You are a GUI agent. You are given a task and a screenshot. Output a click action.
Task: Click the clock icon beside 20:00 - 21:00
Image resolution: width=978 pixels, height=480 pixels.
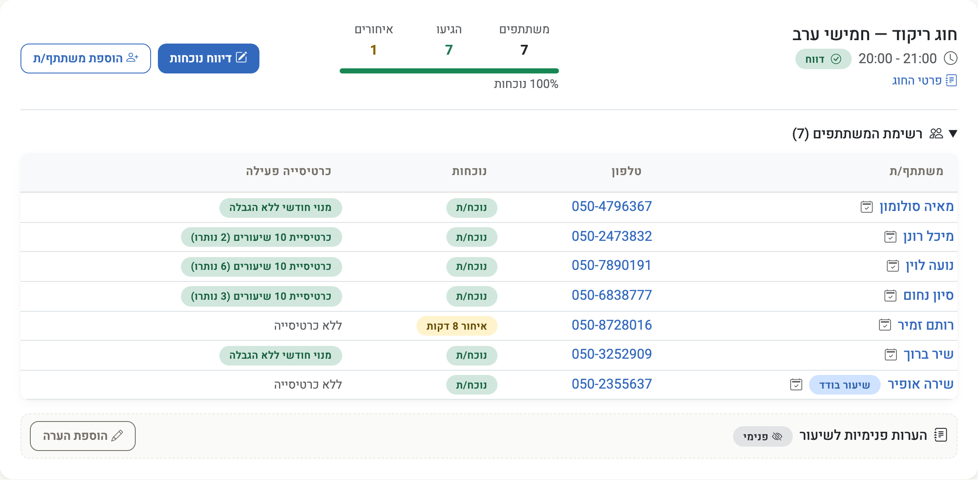(x=950, y=59)
